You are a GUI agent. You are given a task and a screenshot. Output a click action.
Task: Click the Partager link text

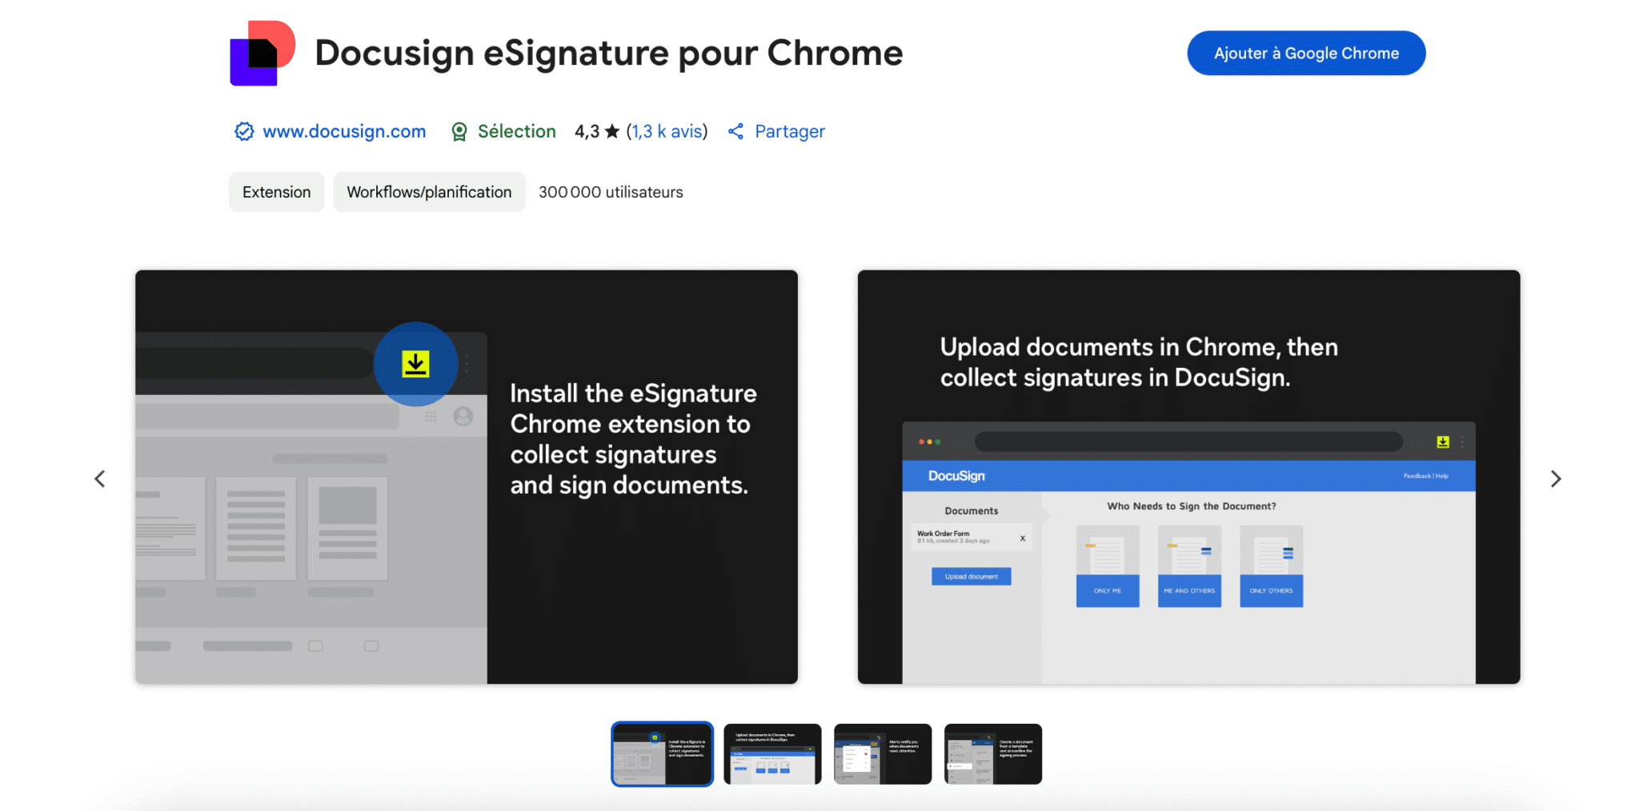point(790,131)
